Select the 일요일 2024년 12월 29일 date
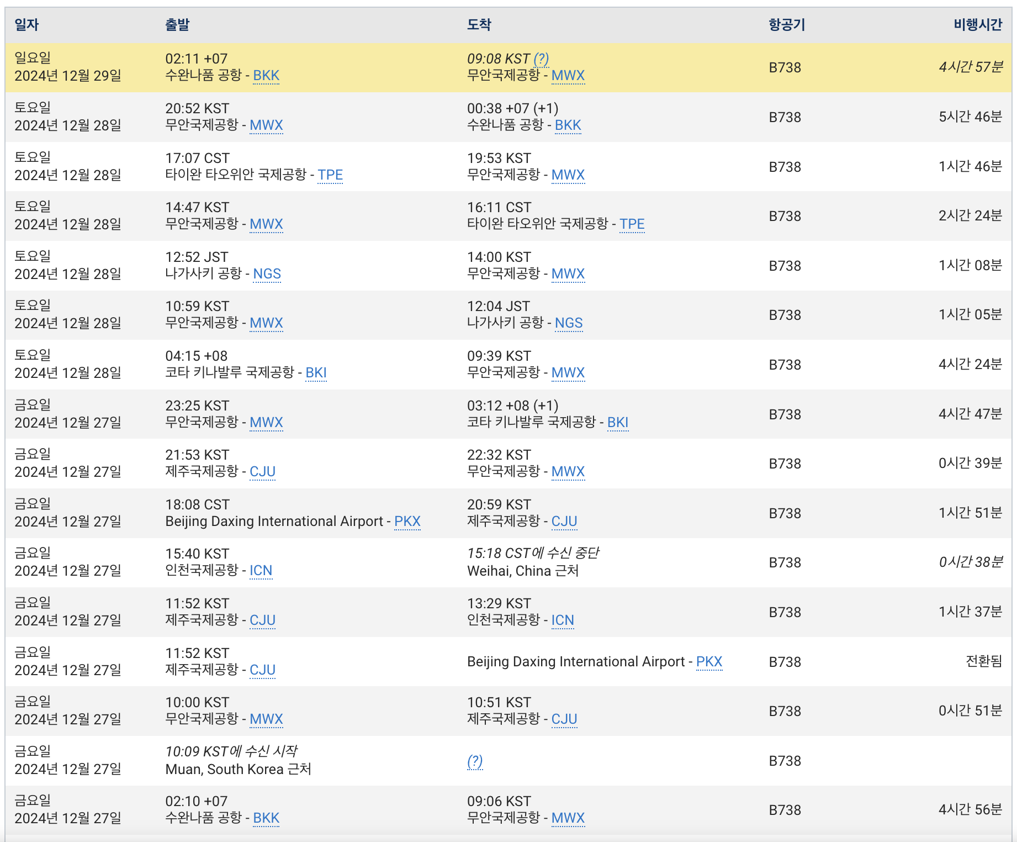Viewport: 1017px width, 842px height. 68,67
